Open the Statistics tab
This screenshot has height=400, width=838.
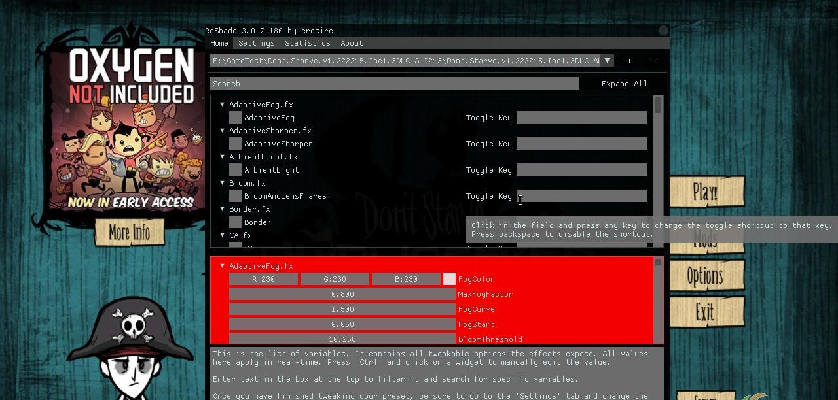click(307, 43)
